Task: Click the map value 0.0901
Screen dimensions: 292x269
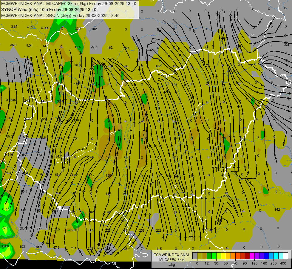Action: (x=46, y=28)
